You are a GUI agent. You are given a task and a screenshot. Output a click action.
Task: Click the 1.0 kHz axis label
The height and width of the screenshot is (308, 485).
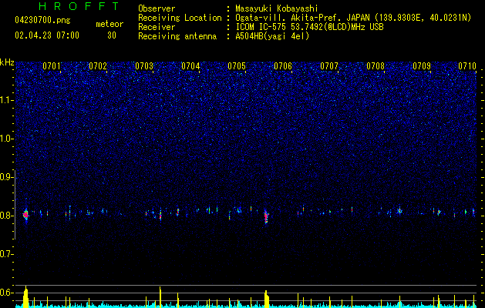tap(6, 139)
